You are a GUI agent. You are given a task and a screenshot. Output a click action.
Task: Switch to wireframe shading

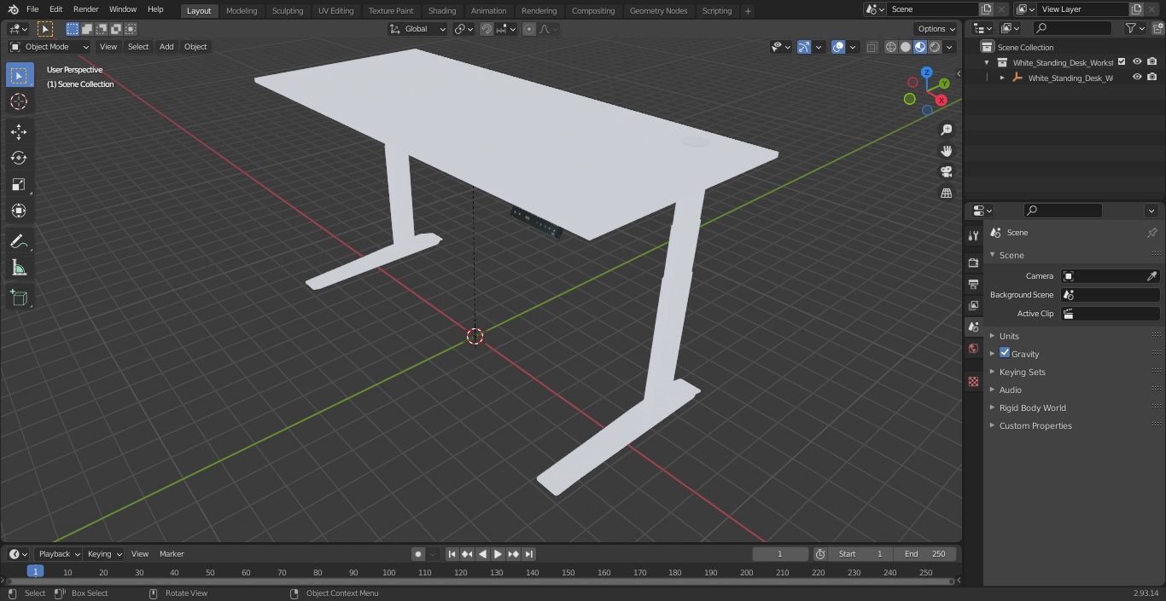coord(891,47)
